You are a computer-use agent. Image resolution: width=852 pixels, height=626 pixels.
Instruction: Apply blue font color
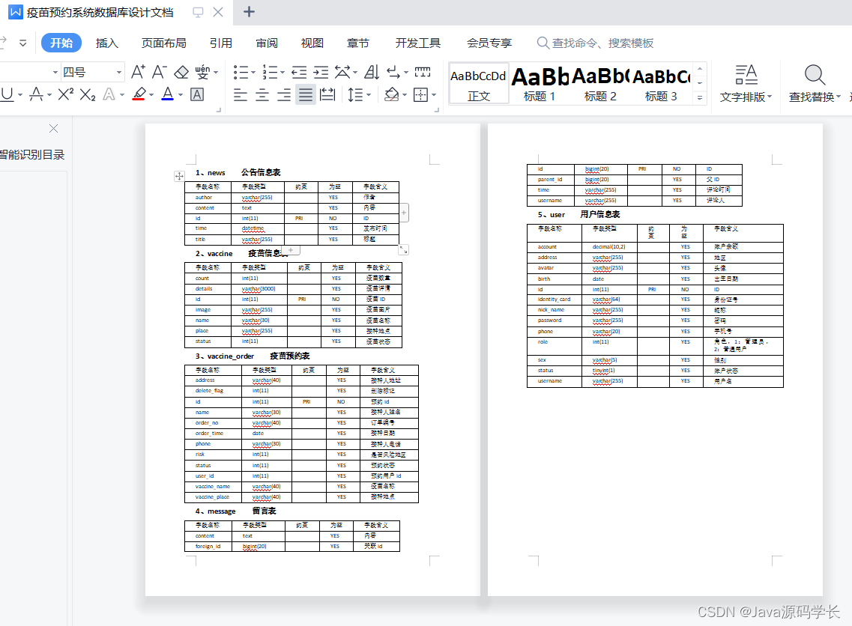tap(168, 94)
